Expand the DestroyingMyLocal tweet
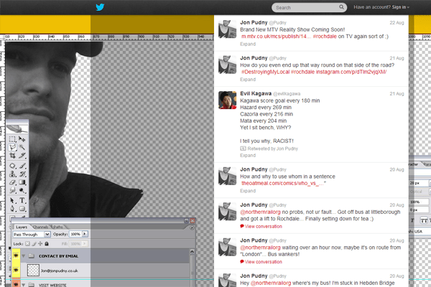The image size is (431, 287). (248, 80)
